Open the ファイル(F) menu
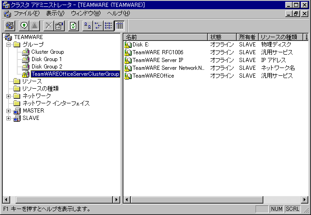The height and width of the screenshot is (215, 311). click(x=27, y=13)
